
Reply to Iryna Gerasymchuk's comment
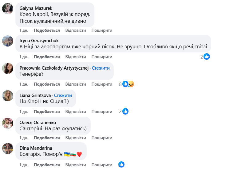click(76, 57)
